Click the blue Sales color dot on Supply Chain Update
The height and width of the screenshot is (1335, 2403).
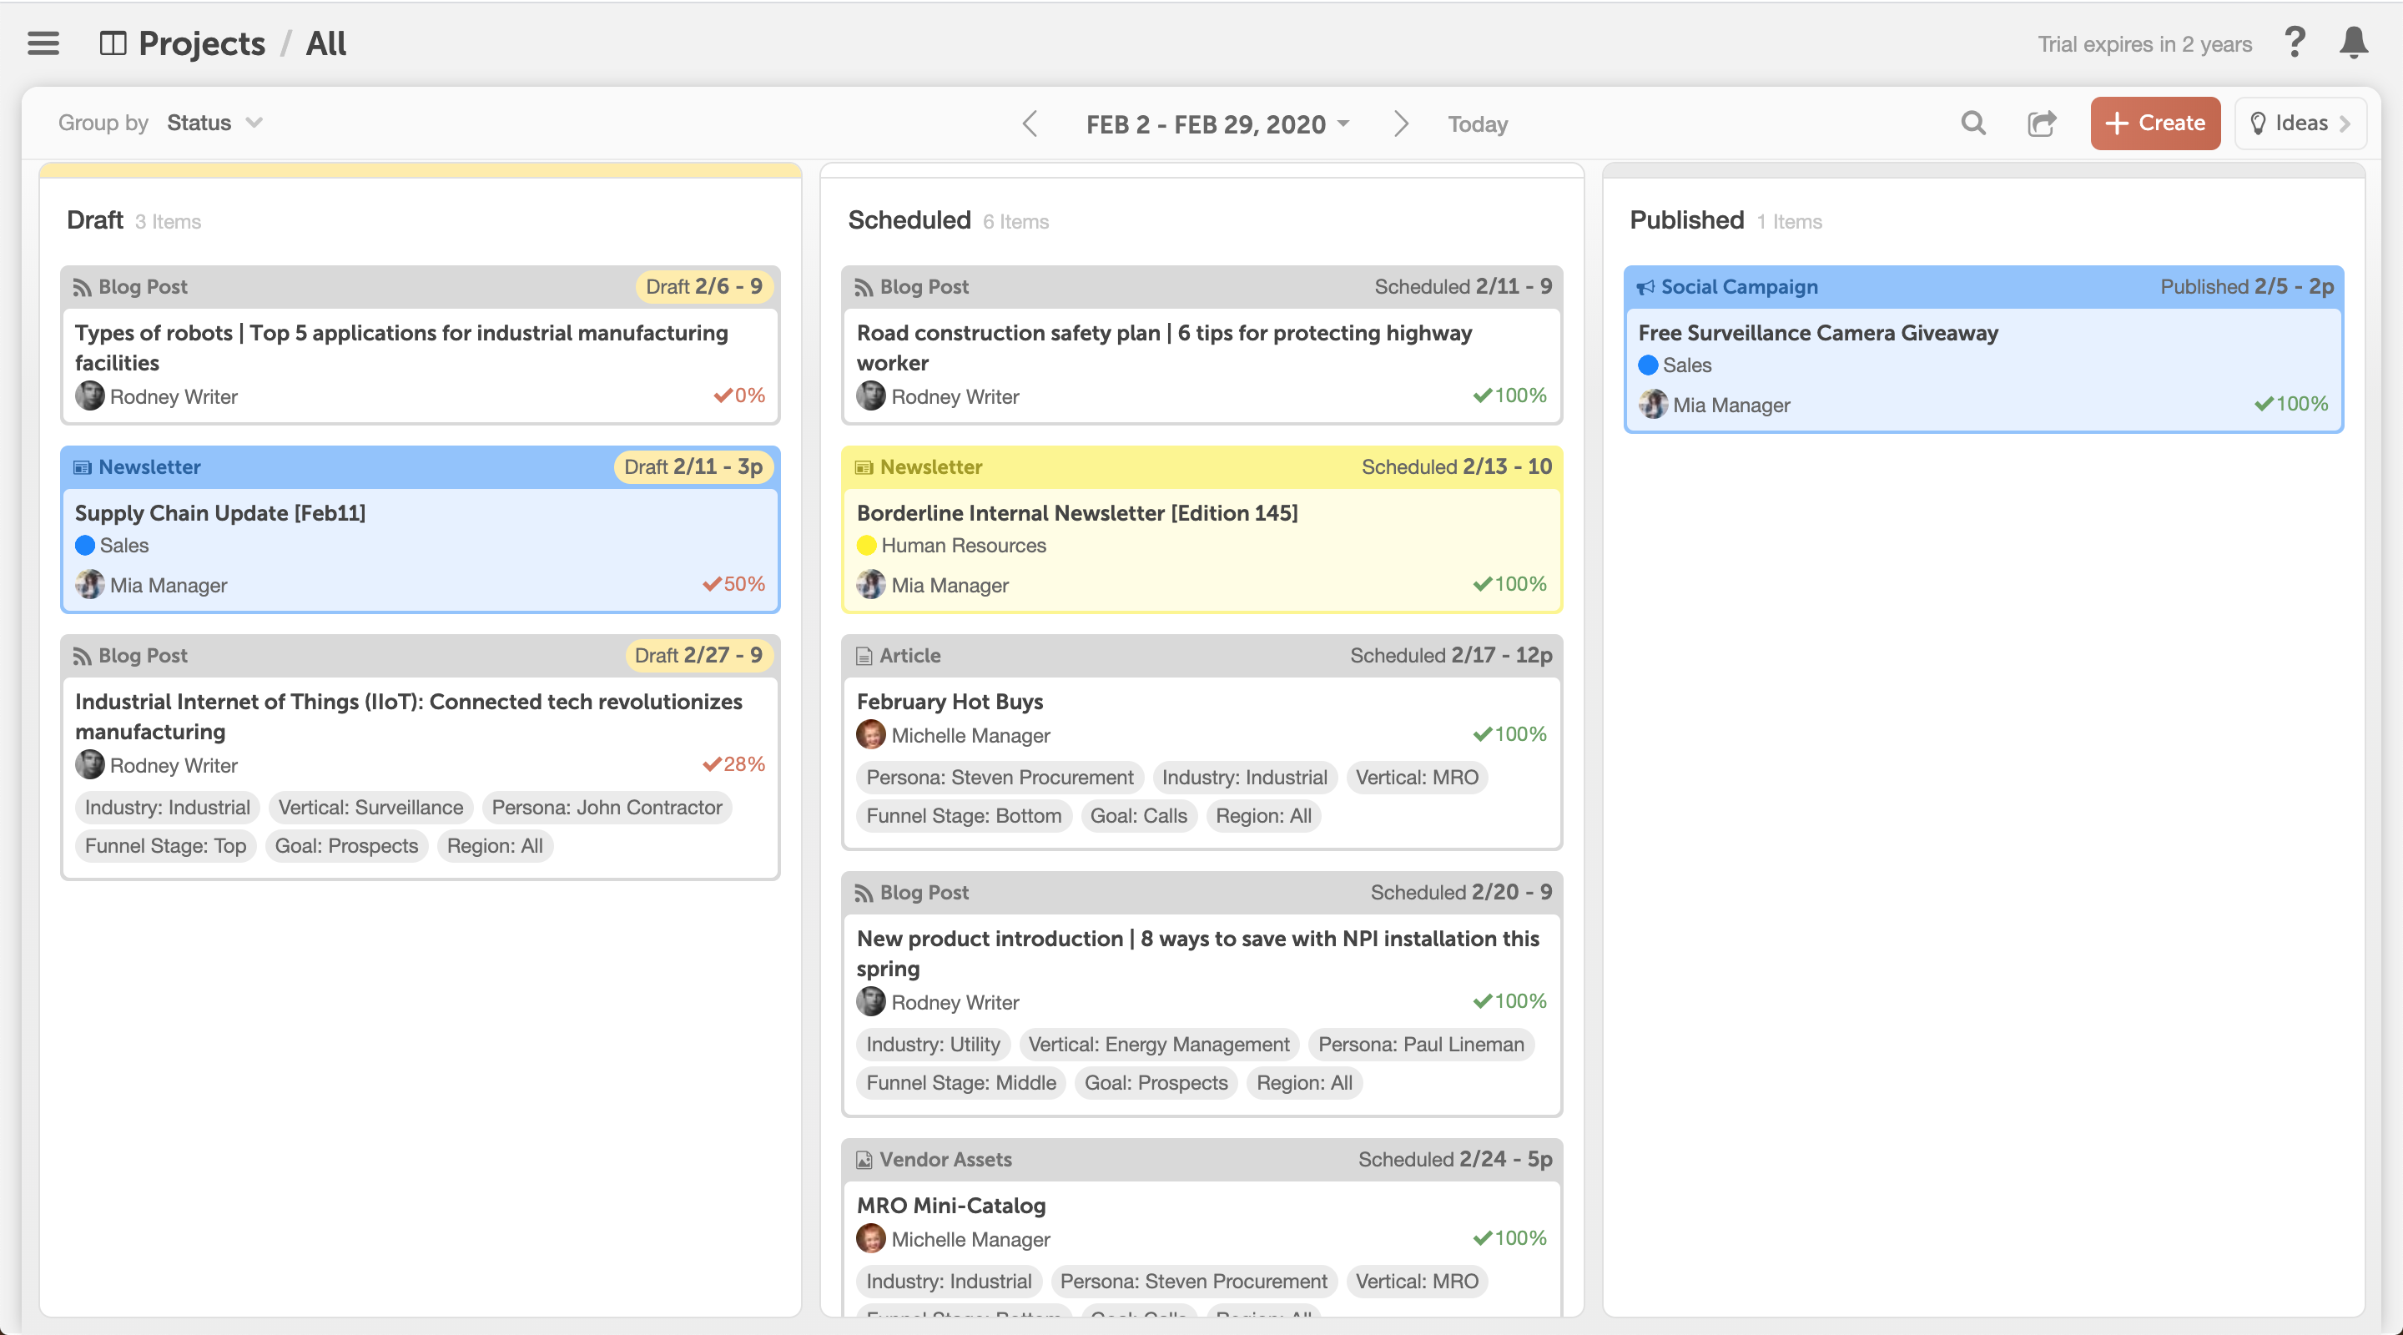click(x=85, y=546)
